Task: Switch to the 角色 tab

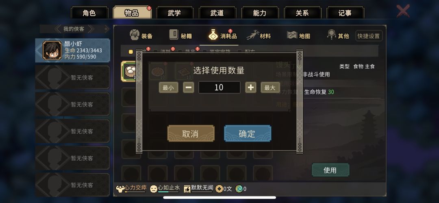Action: pos(89,13)
